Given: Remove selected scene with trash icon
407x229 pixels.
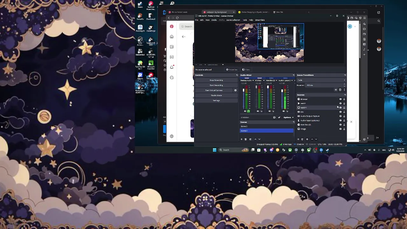Looking at the screenshot, I should [245, 139].
